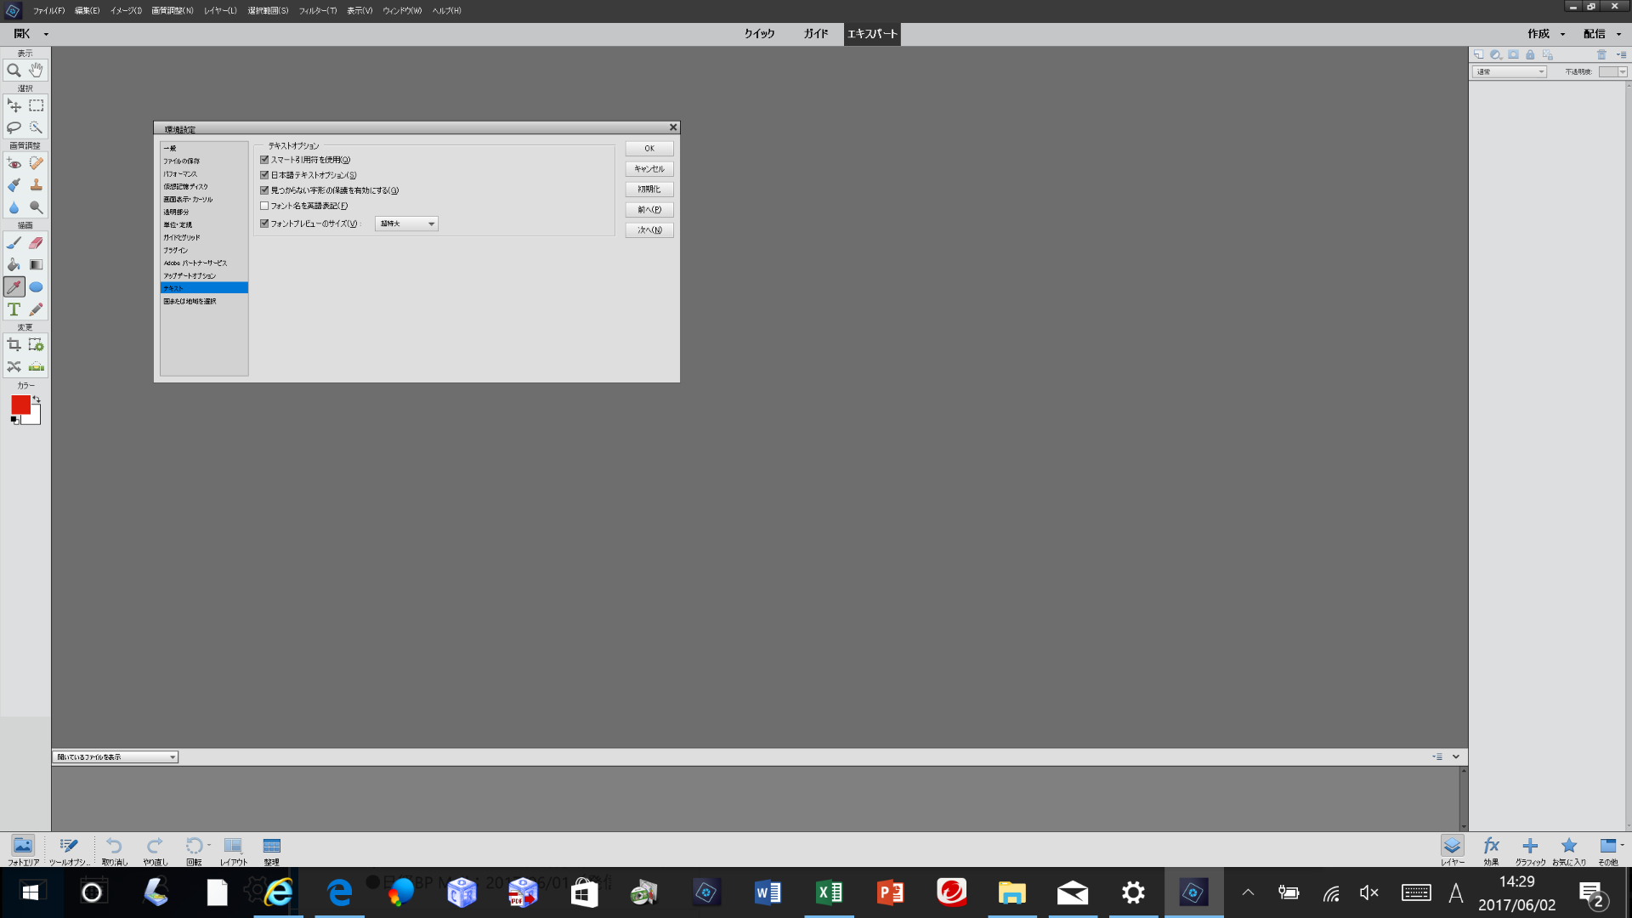The height and width of the screenshot is (918, 1632).
Task: Reset default colors small swatch icon
Action: pos(14,420)
